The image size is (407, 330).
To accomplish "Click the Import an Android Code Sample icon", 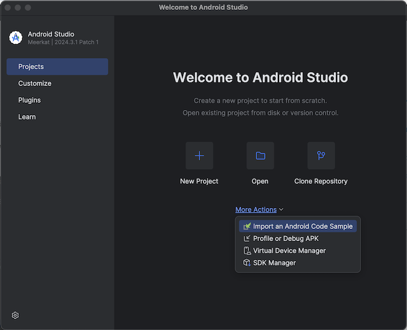I will click(x=247, y=226).
